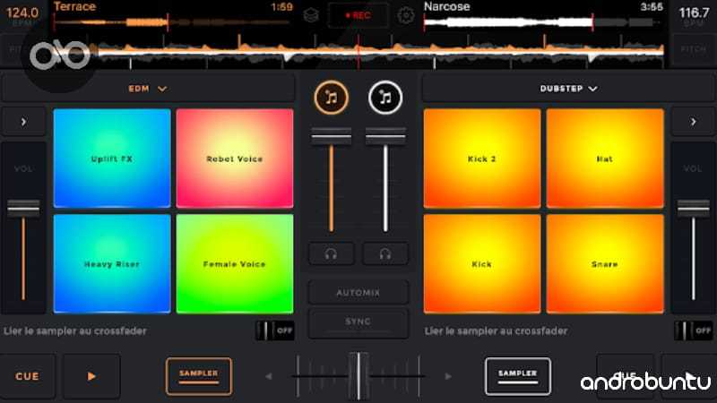Play the left deck

coord(91,376)
